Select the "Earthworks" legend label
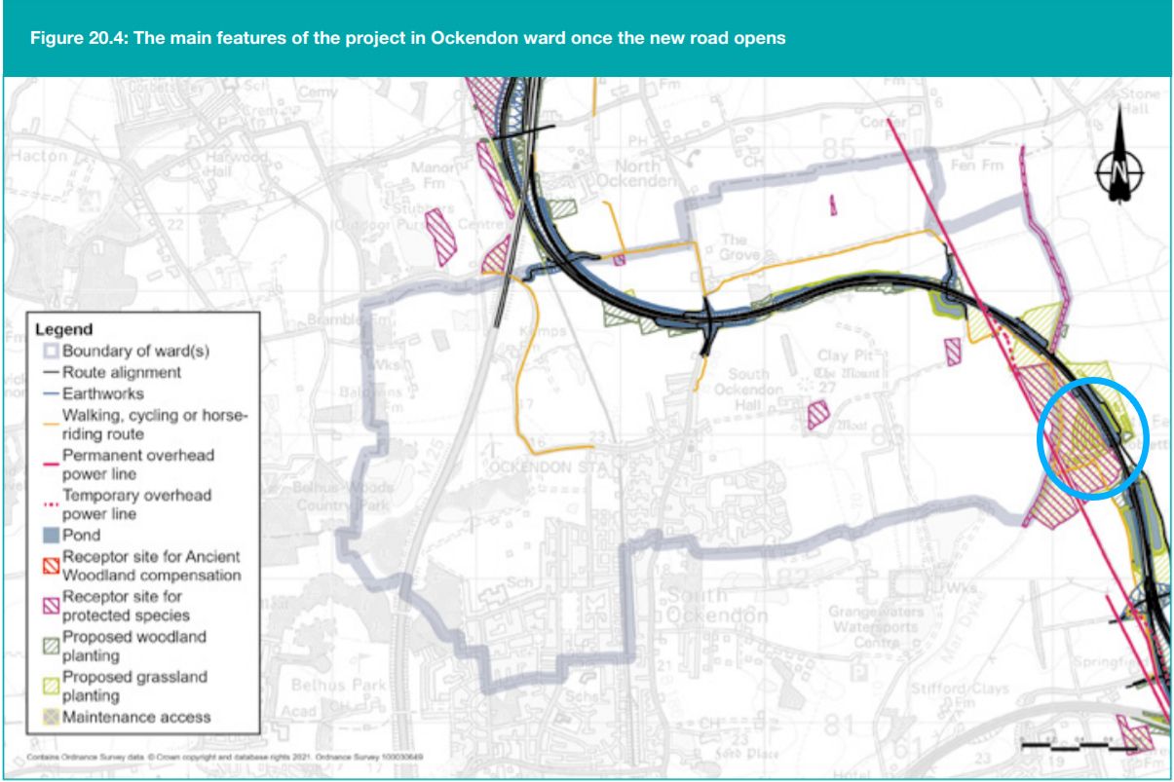The width and height of the screenshot is (1174, 782). [x=102, y=393]
